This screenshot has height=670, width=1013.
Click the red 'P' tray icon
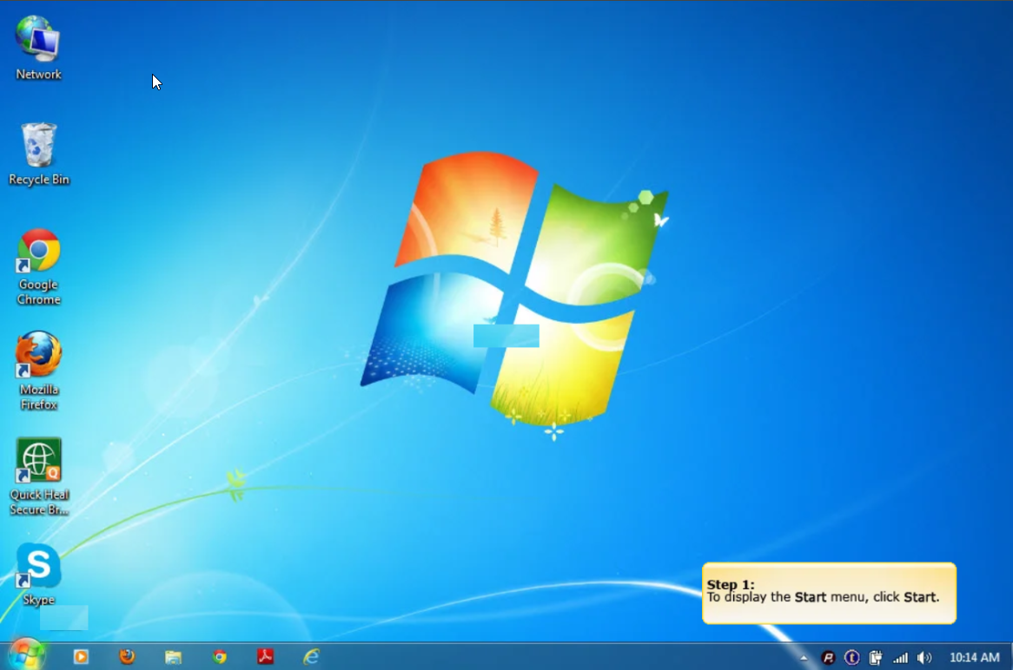pyautogui.click(x=829, y=658)
